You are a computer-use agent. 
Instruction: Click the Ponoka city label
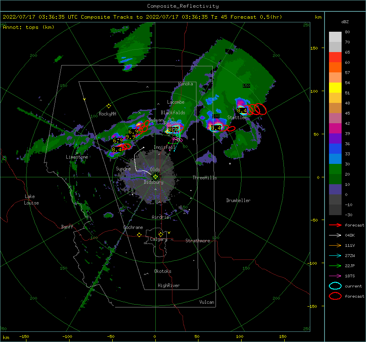tap(185, 84)
